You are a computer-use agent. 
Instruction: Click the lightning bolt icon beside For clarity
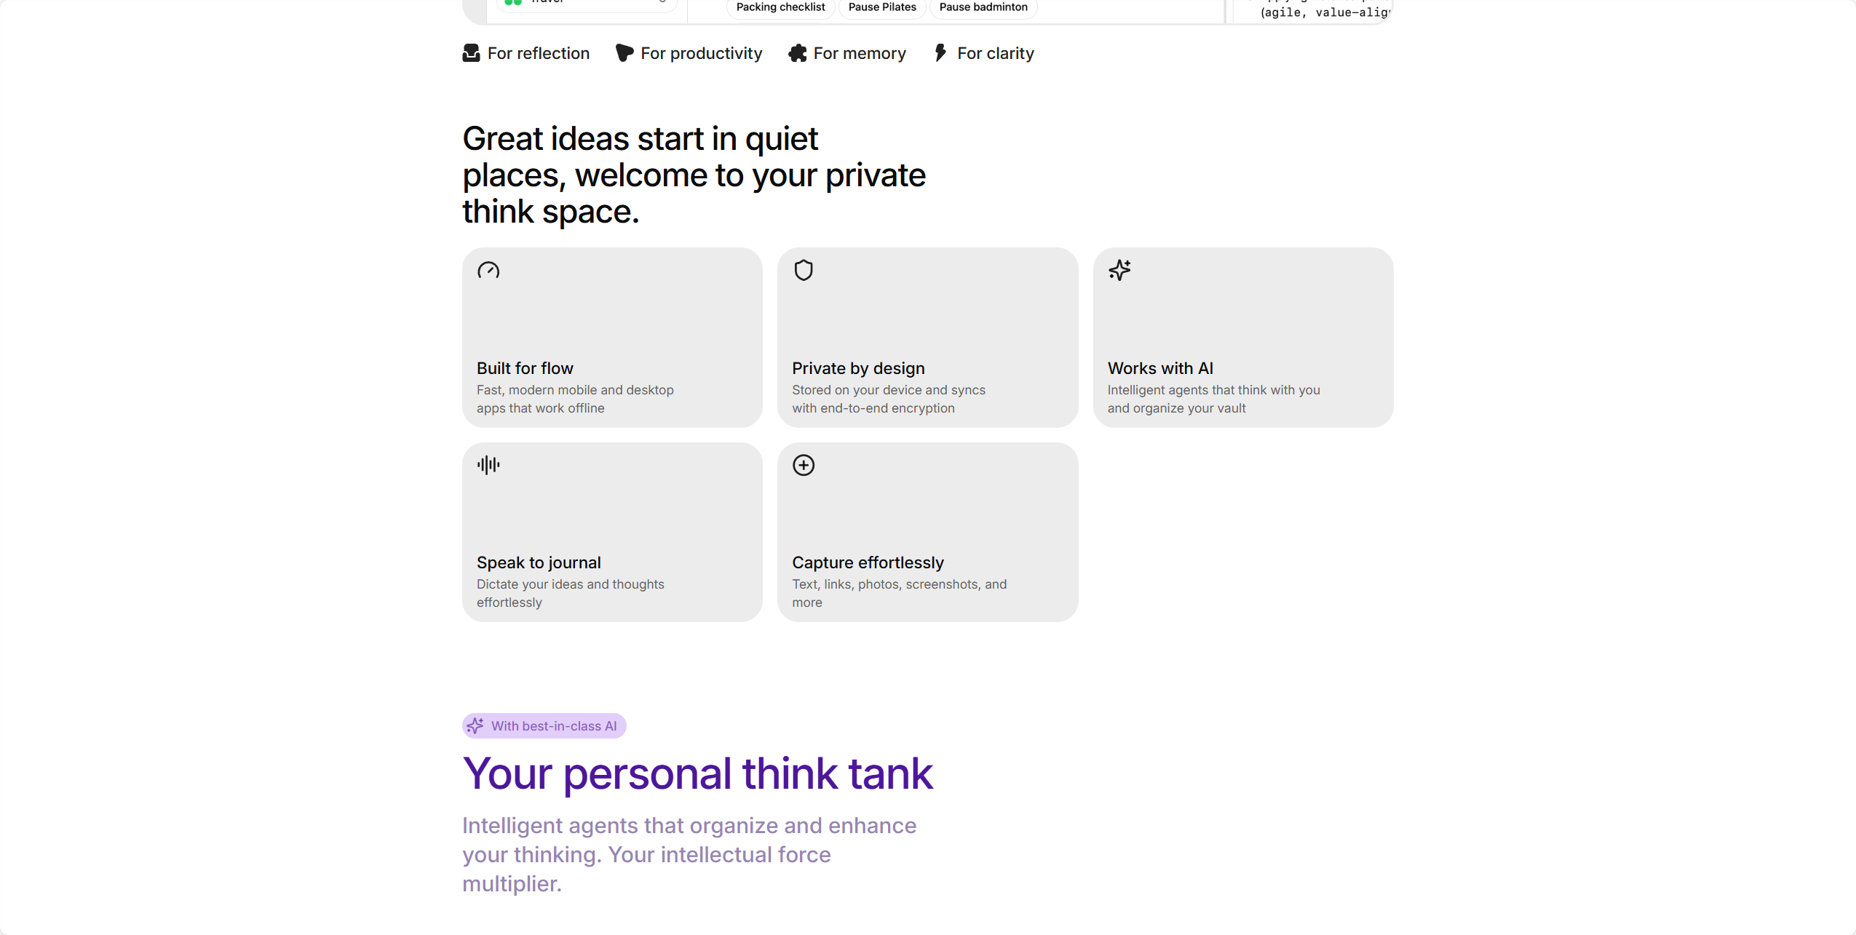(x=941, y=53)
